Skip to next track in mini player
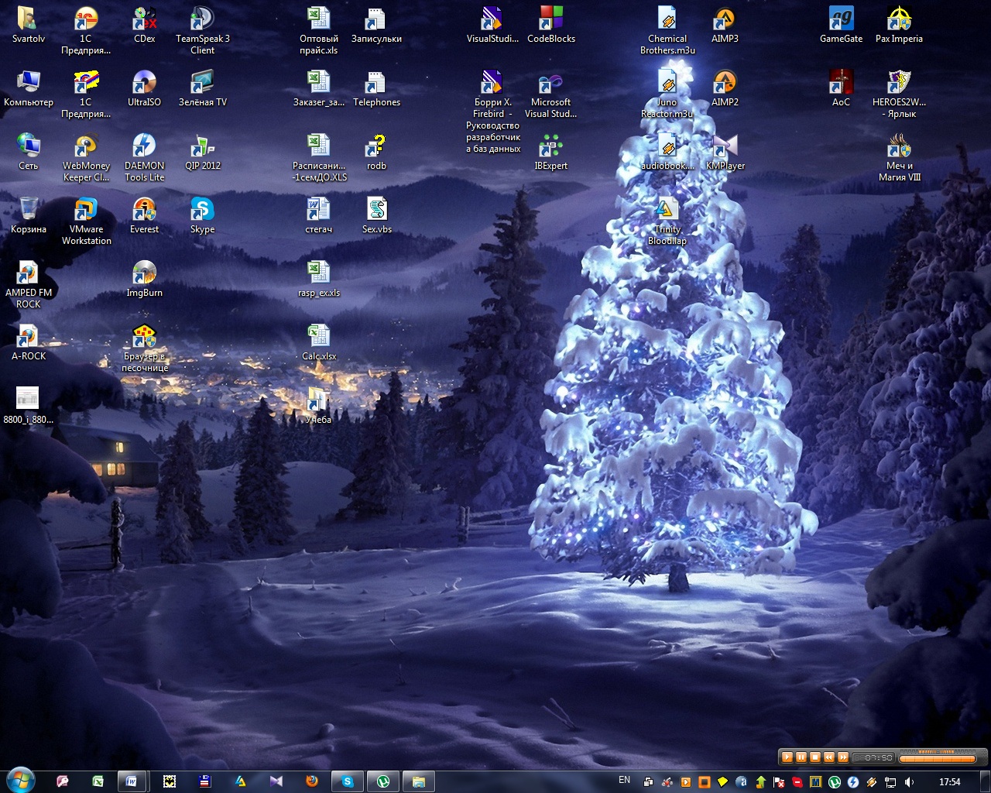 843,757
